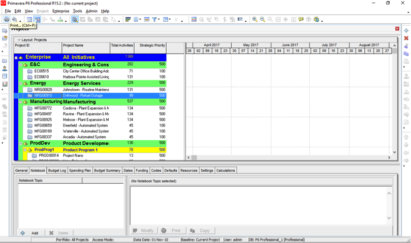Screen dimensions: 411x243
Task: Open the View menu
Action: tap(29, 11)
